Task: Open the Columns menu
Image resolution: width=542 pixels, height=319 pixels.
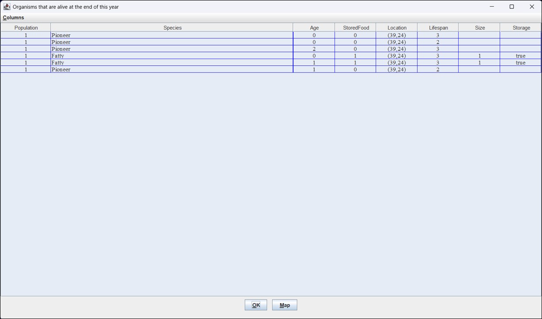Action: coord(13,18)
